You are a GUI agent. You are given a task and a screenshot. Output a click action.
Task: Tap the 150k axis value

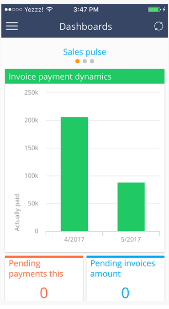coord(31,148)
